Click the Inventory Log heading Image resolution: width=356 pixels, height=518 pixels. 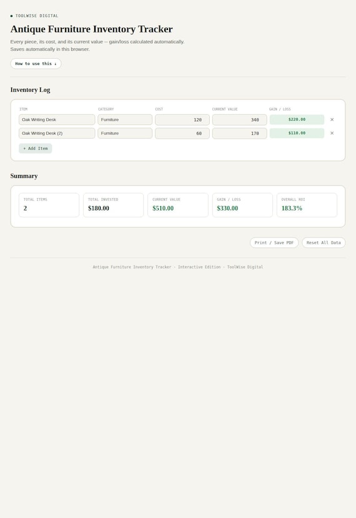(30, 90)
